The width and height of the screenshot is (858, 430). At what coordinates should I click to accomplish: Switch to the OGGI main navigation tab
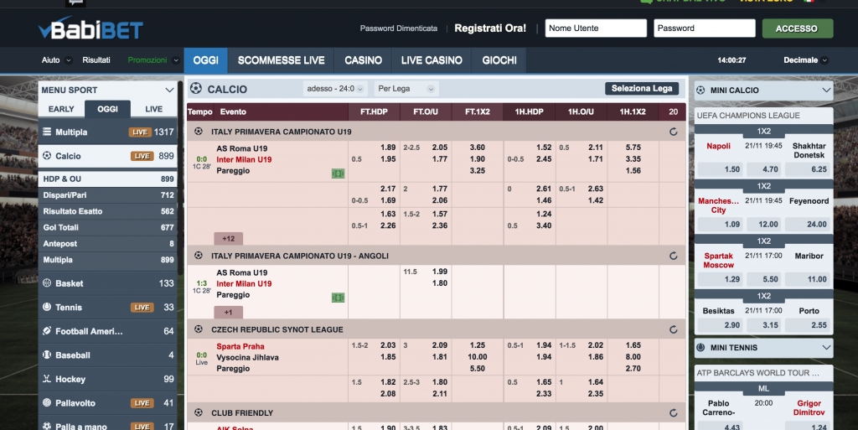(x=206, y=60)
